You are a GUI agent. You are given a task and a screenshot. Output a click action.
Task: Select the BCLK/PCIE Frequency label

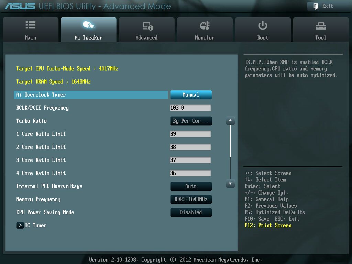tap(42, 108)
